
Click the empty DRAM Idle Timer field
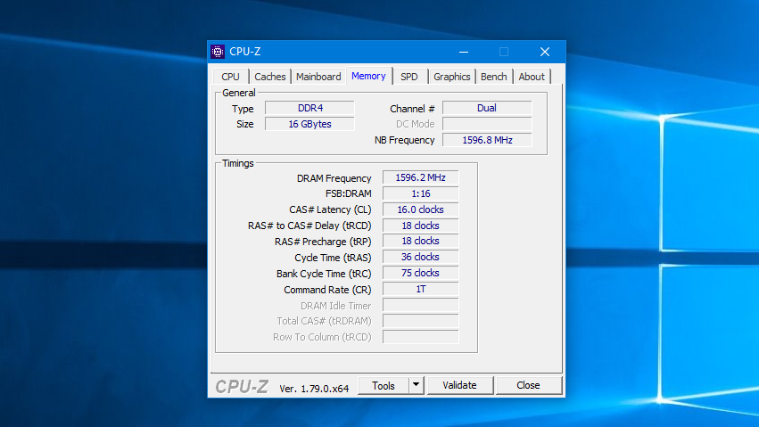(x=421, y=305)
